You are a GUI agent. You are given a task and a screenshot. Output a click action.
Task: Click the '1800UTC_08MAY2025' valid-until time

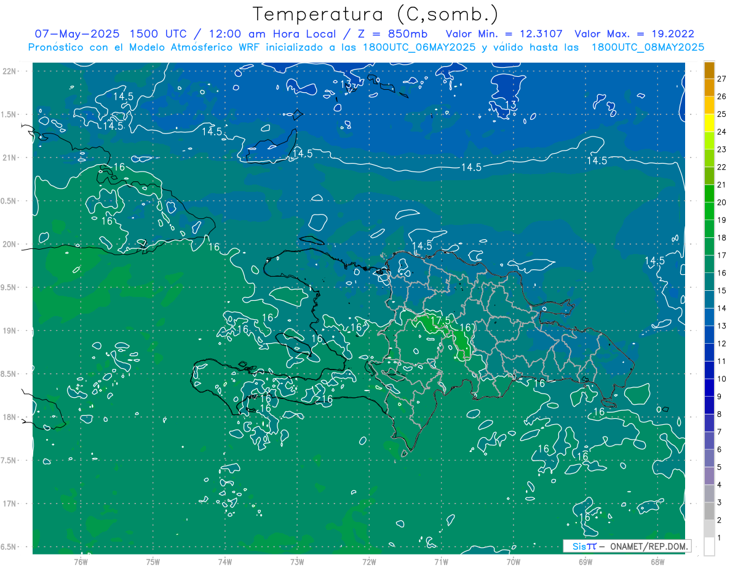click(647, 47)
